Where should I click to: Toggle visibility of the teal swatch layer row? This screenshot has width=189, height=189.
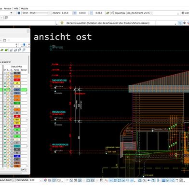click(x=5, y=146)
